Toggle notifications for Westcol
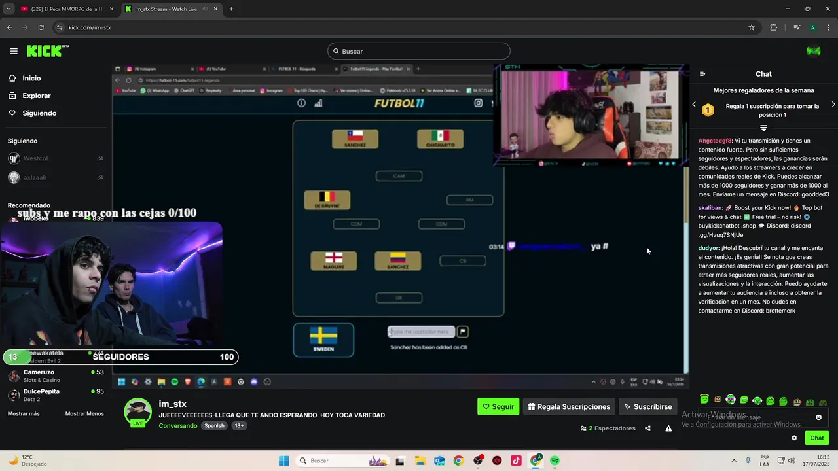This screenshot has width=838, height=471. [x=100, y=158]
